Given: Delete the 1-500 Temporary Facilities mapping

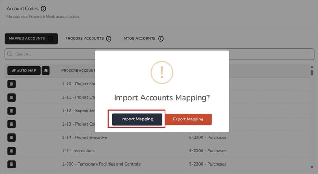Looking at the screenshot, I should (12, 164).
